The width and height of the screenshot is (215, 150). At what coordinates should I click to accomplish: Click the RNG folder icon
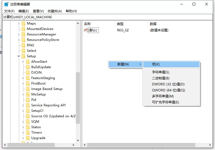(x=24, y=45)
